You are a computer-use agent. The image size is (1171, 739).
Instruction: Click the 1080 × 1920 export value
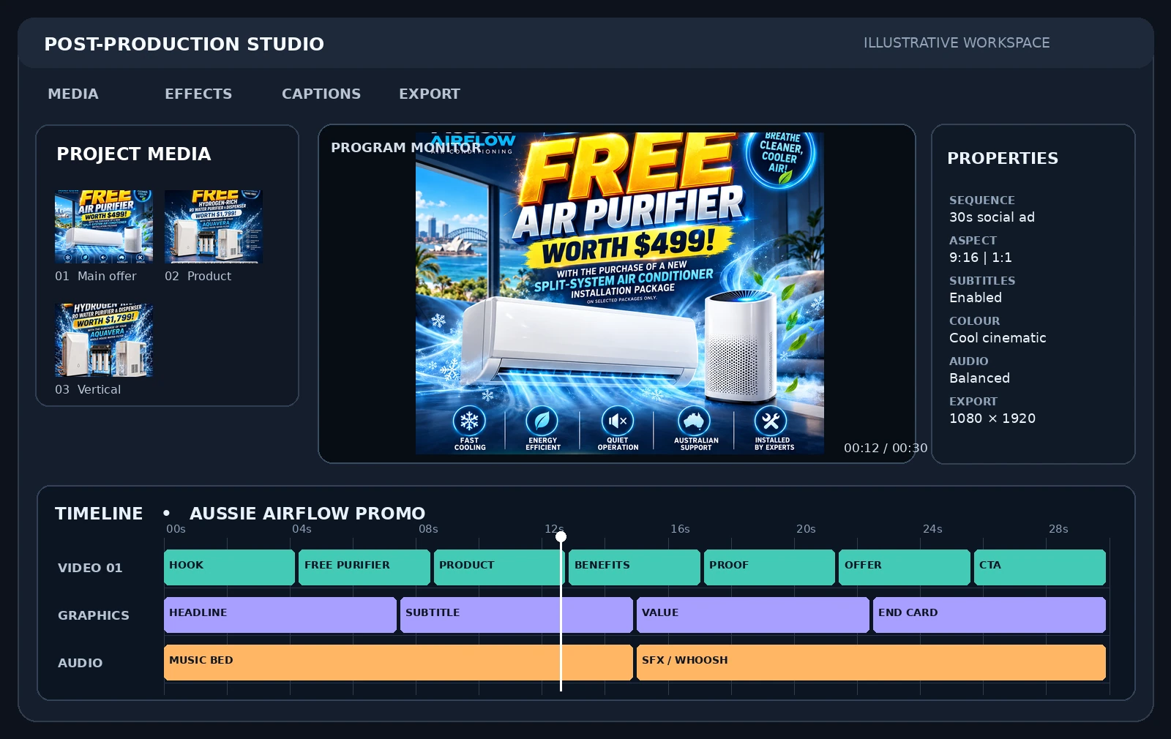pyautogui.click(x=992, y=419)
